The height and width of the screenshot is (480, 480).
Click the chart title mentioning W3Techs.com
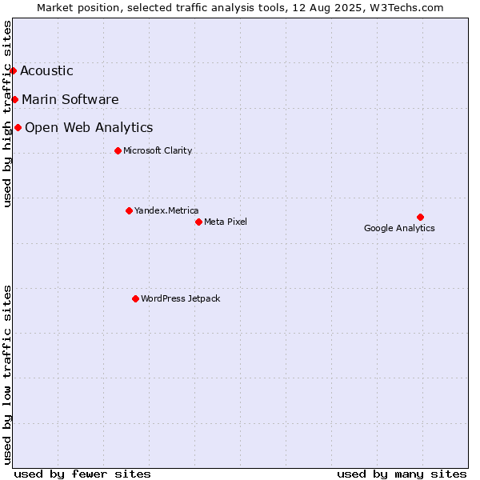pos(240,8)
